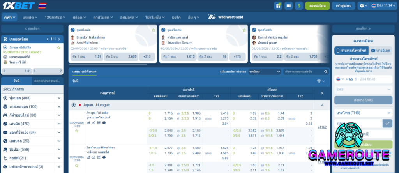Favorite the Sebastian Gorzny match card
399x173 pixels.
pyautogui.click(x=244, y=30)
